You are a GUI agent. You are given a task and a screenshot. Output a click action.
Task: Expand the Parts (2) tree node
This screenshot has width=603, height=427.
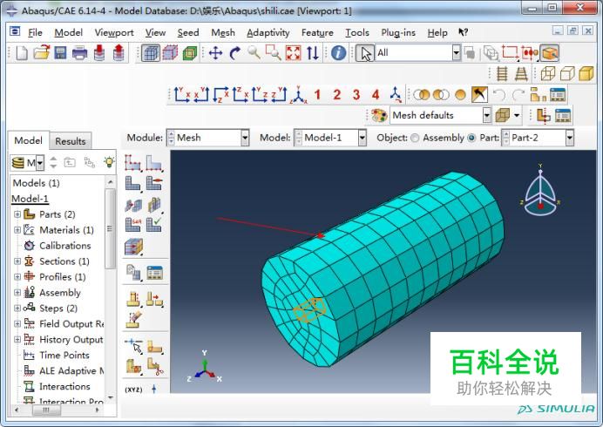(x=17, y=214)
